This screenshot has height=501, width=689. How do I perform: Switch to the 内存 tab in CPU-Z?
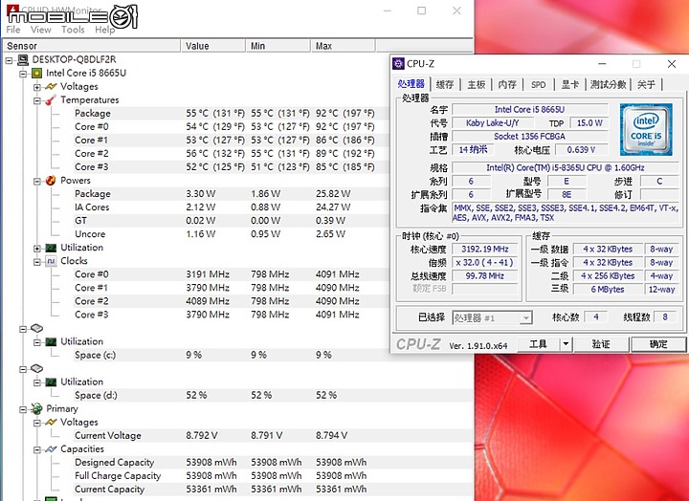point(507,84)
